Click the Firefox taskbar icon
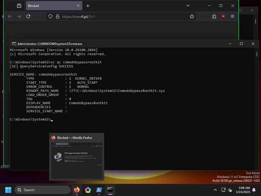This screenshot has height=196, width=261. click(77, 190)
